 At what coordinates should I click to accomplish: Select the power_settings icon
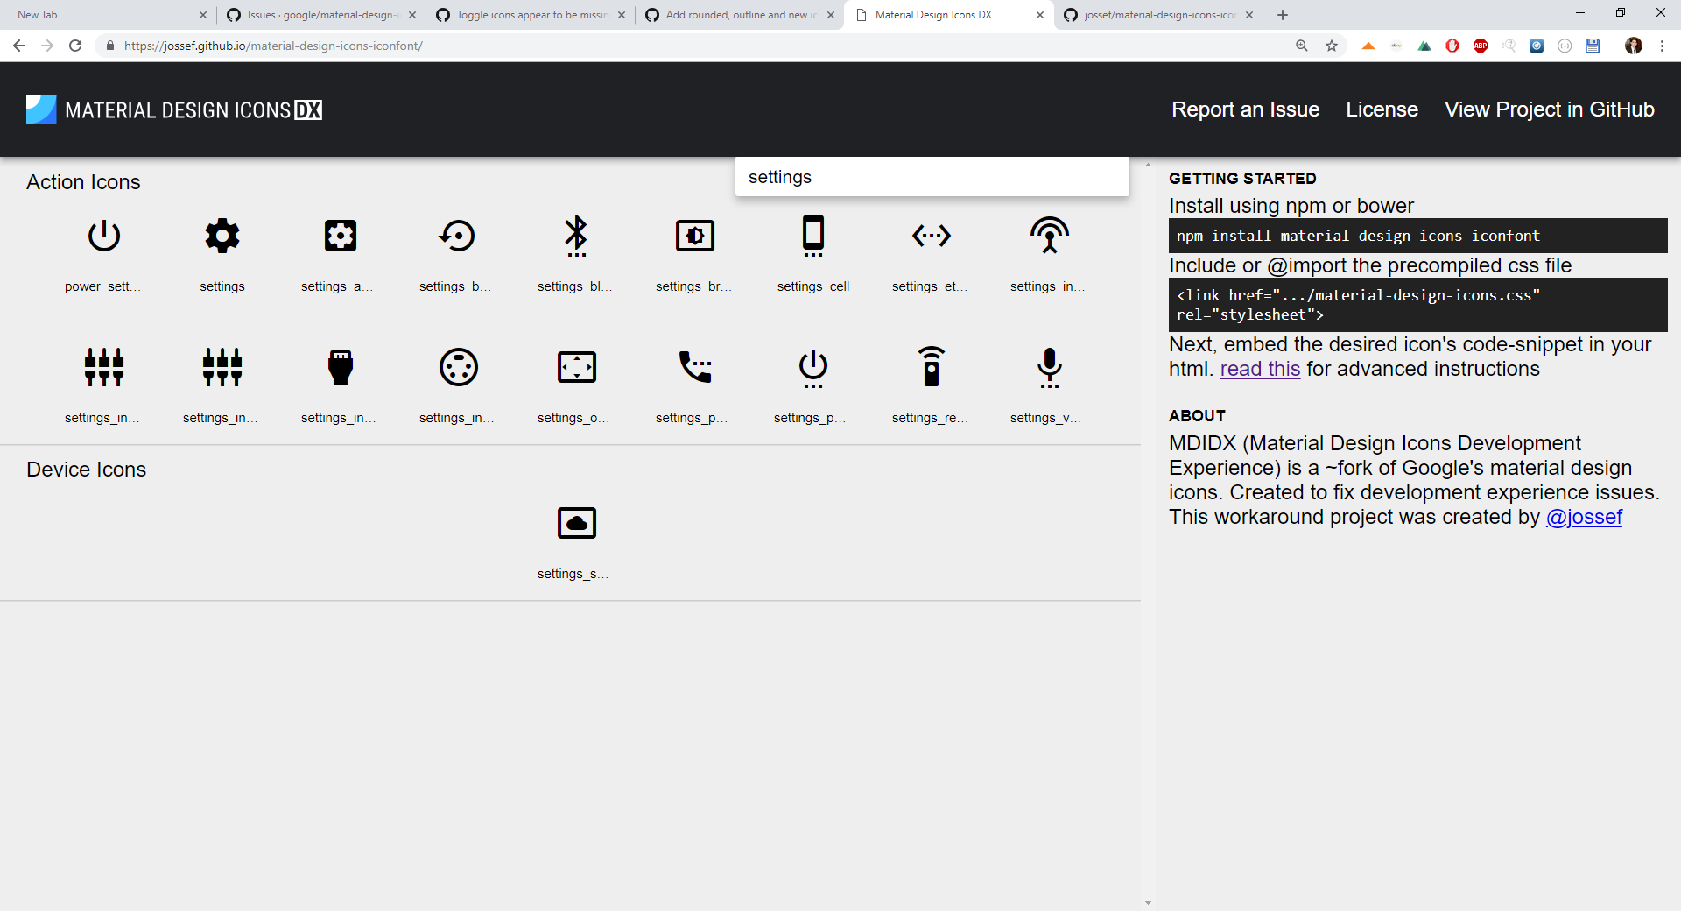103,235
